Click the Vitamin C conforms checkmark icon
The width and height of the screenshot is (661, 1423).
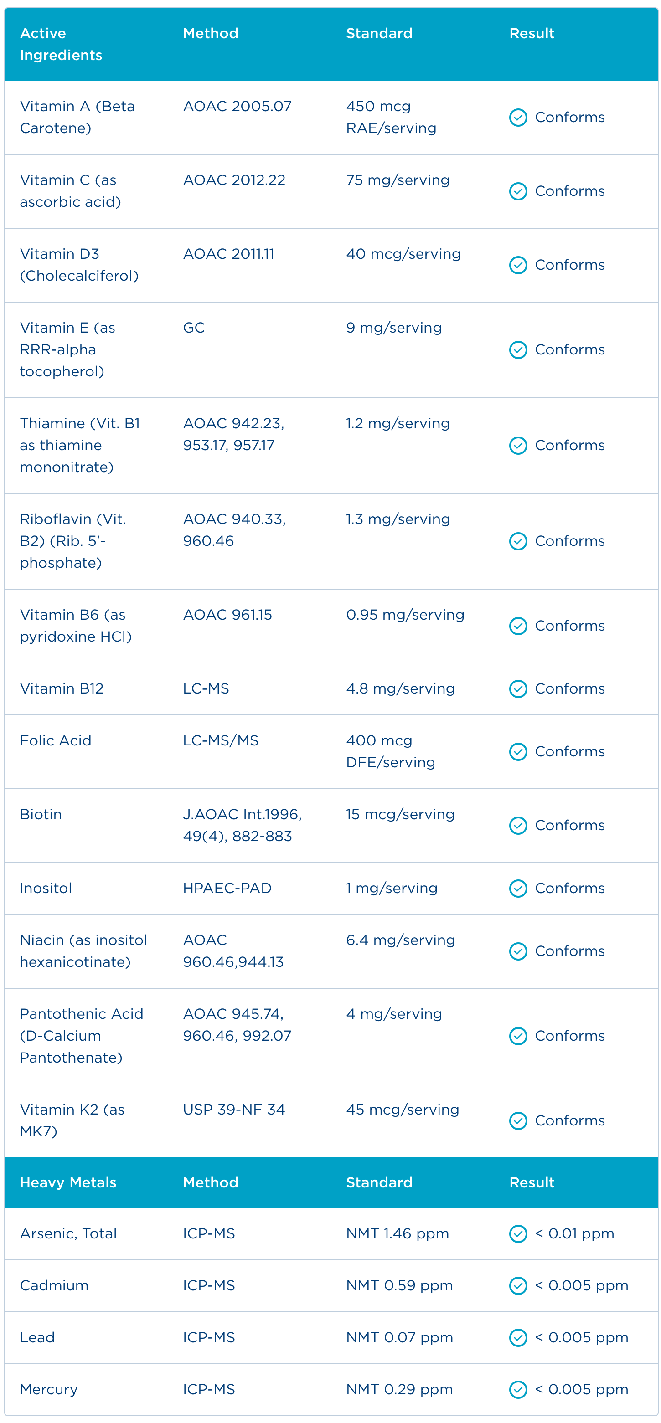coord(518,191)
